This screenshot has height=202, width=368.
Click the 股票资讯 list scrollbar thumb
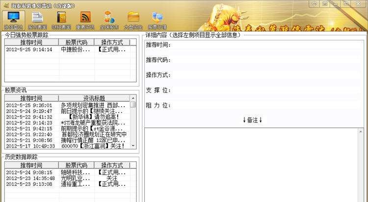133,104
